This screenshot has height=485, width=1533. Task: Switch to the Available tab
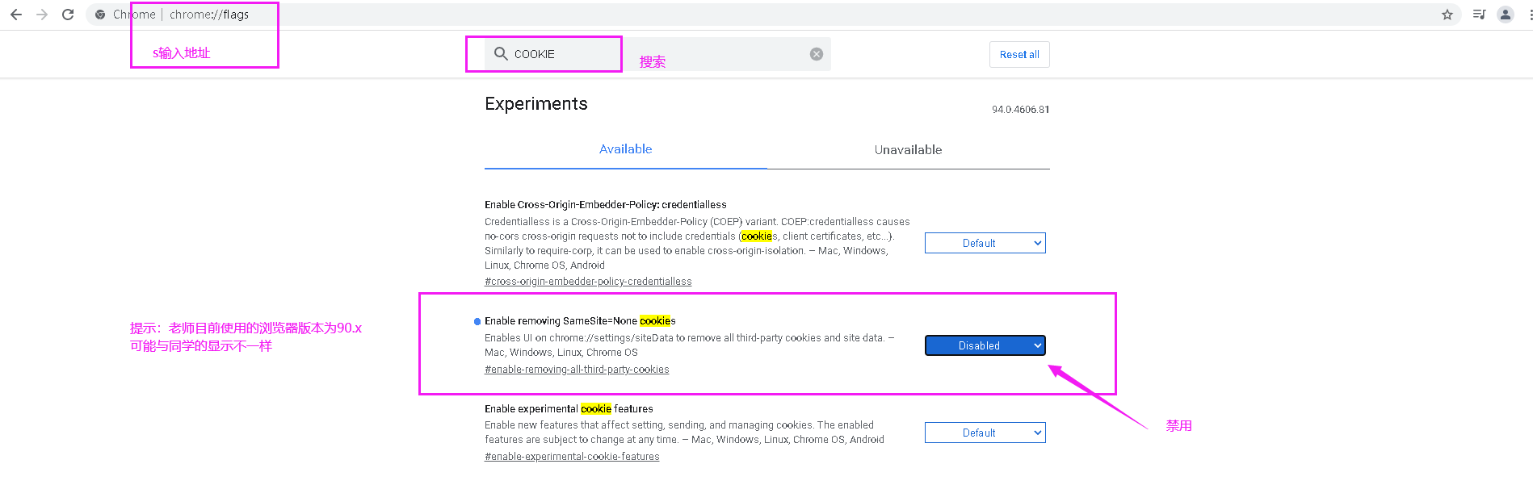pyautogui.click(x=625, y=149)
